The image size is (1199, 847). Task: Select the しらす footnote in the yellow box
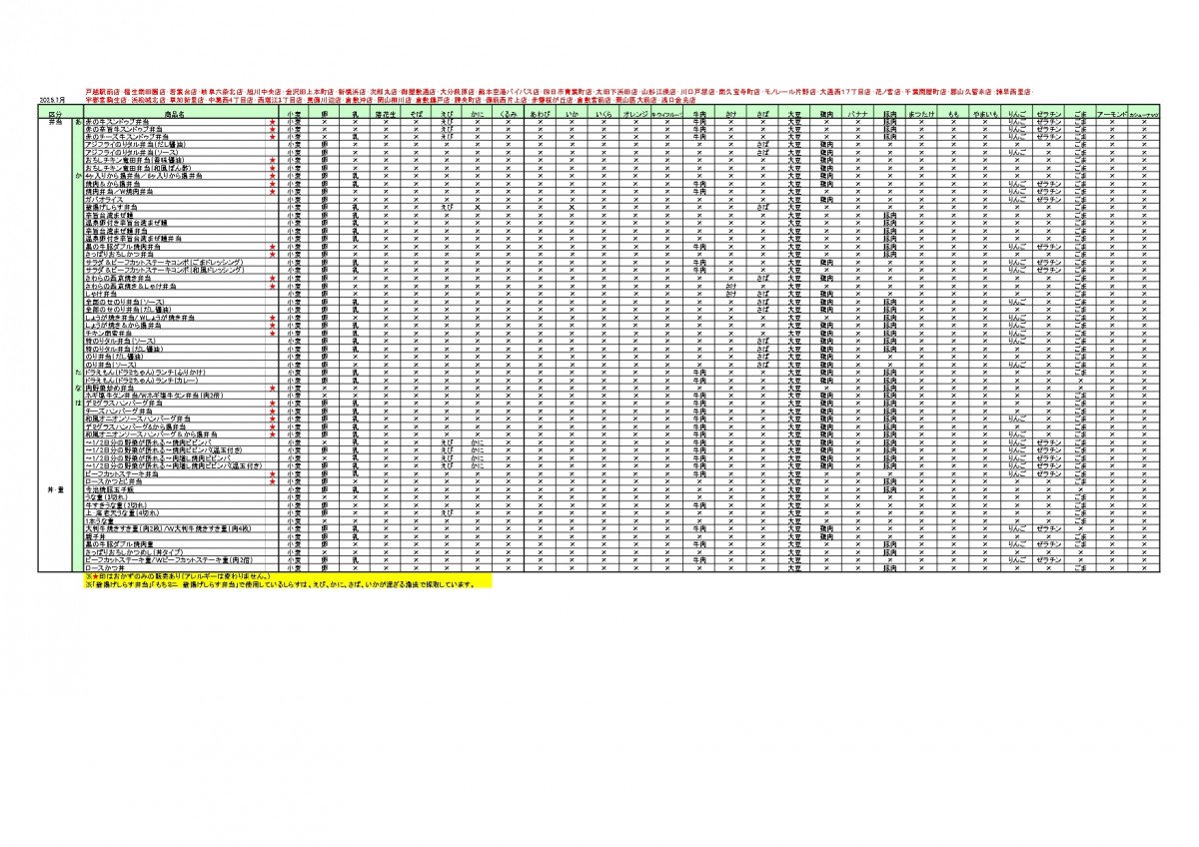[278, 584]
